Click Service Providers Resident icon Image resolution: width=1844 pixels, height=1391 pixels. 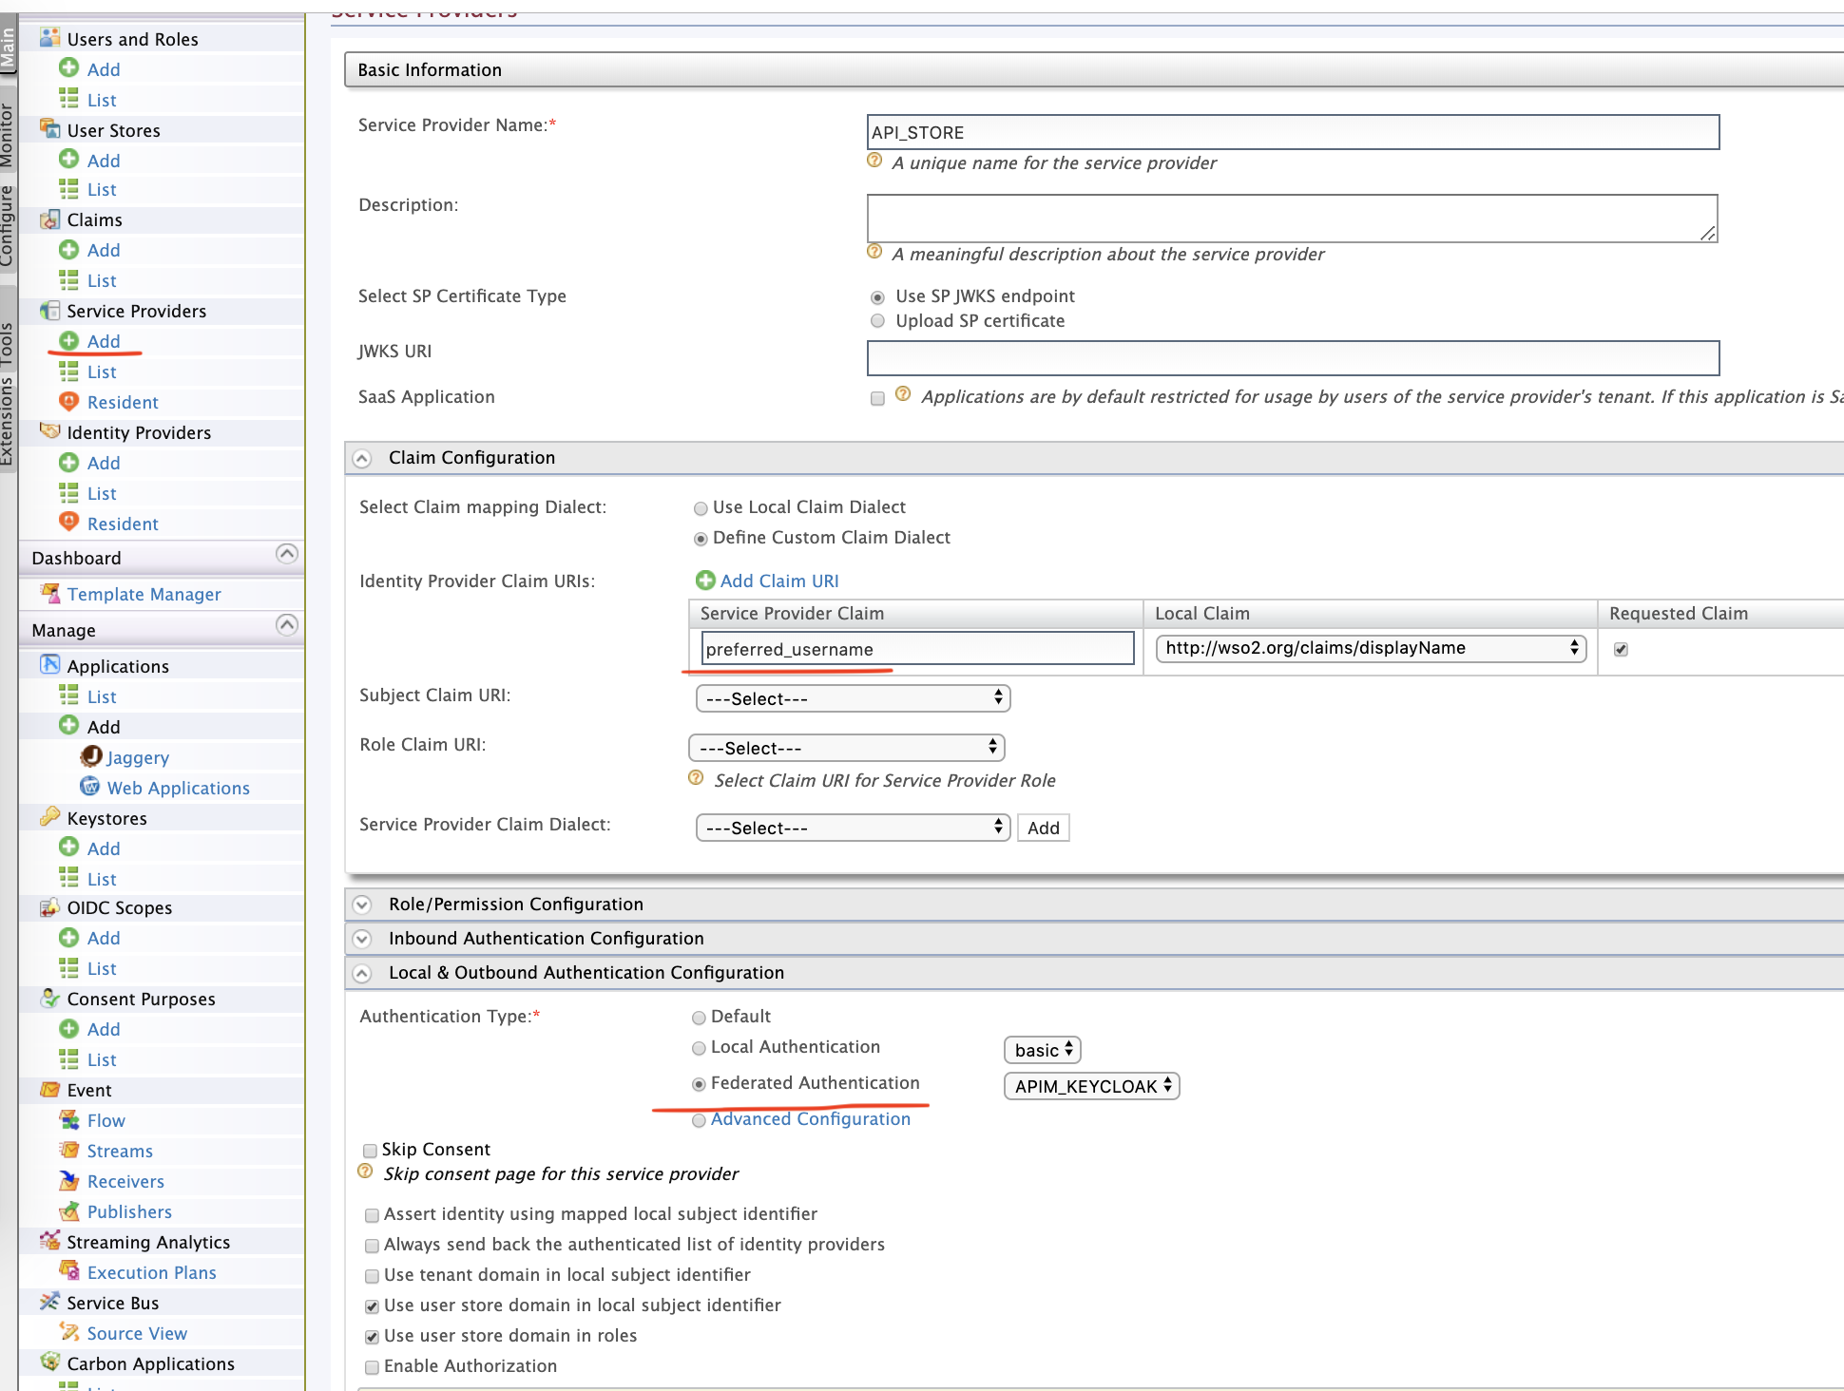68,402
